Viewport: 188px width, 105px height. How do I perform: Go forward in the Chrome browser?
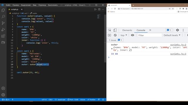click(112, 9)
